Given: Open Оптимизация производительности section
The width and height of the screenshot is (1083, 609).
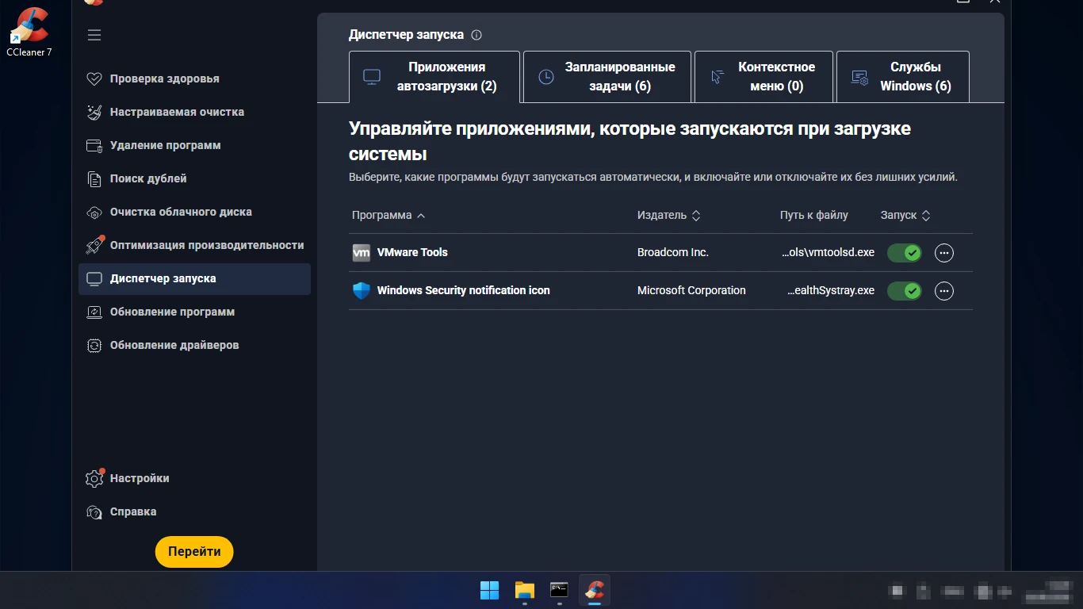Looking at the screenshot, I should tap(194, 245).
